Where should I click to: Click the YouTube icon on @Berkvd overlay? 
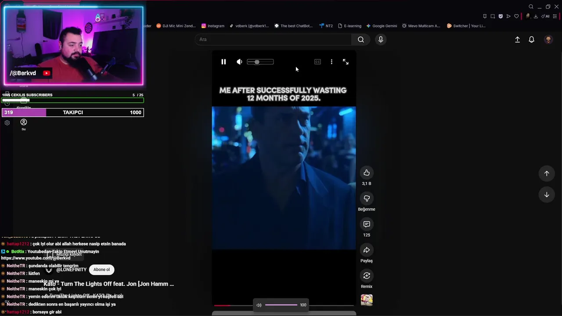coord(47,73)
